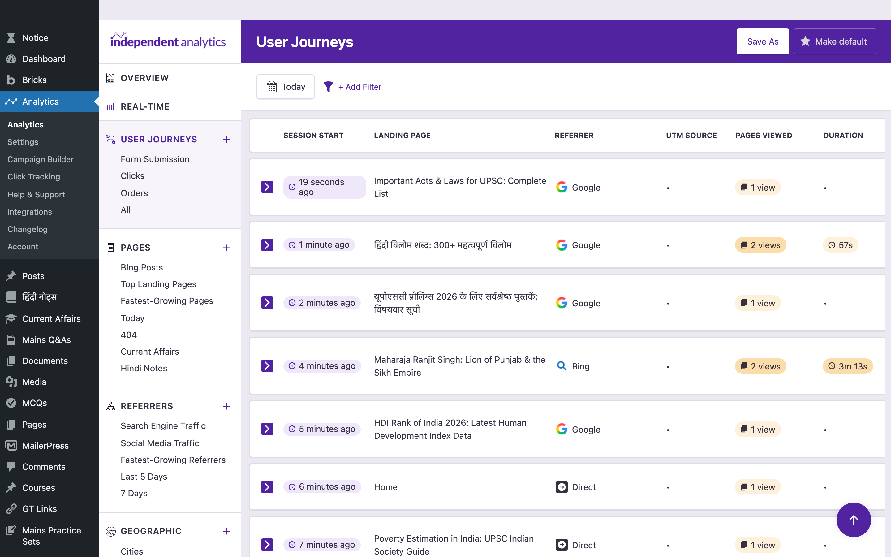Open the Form Submission report
The image size is (891, 557).
[x=155, y=159]
